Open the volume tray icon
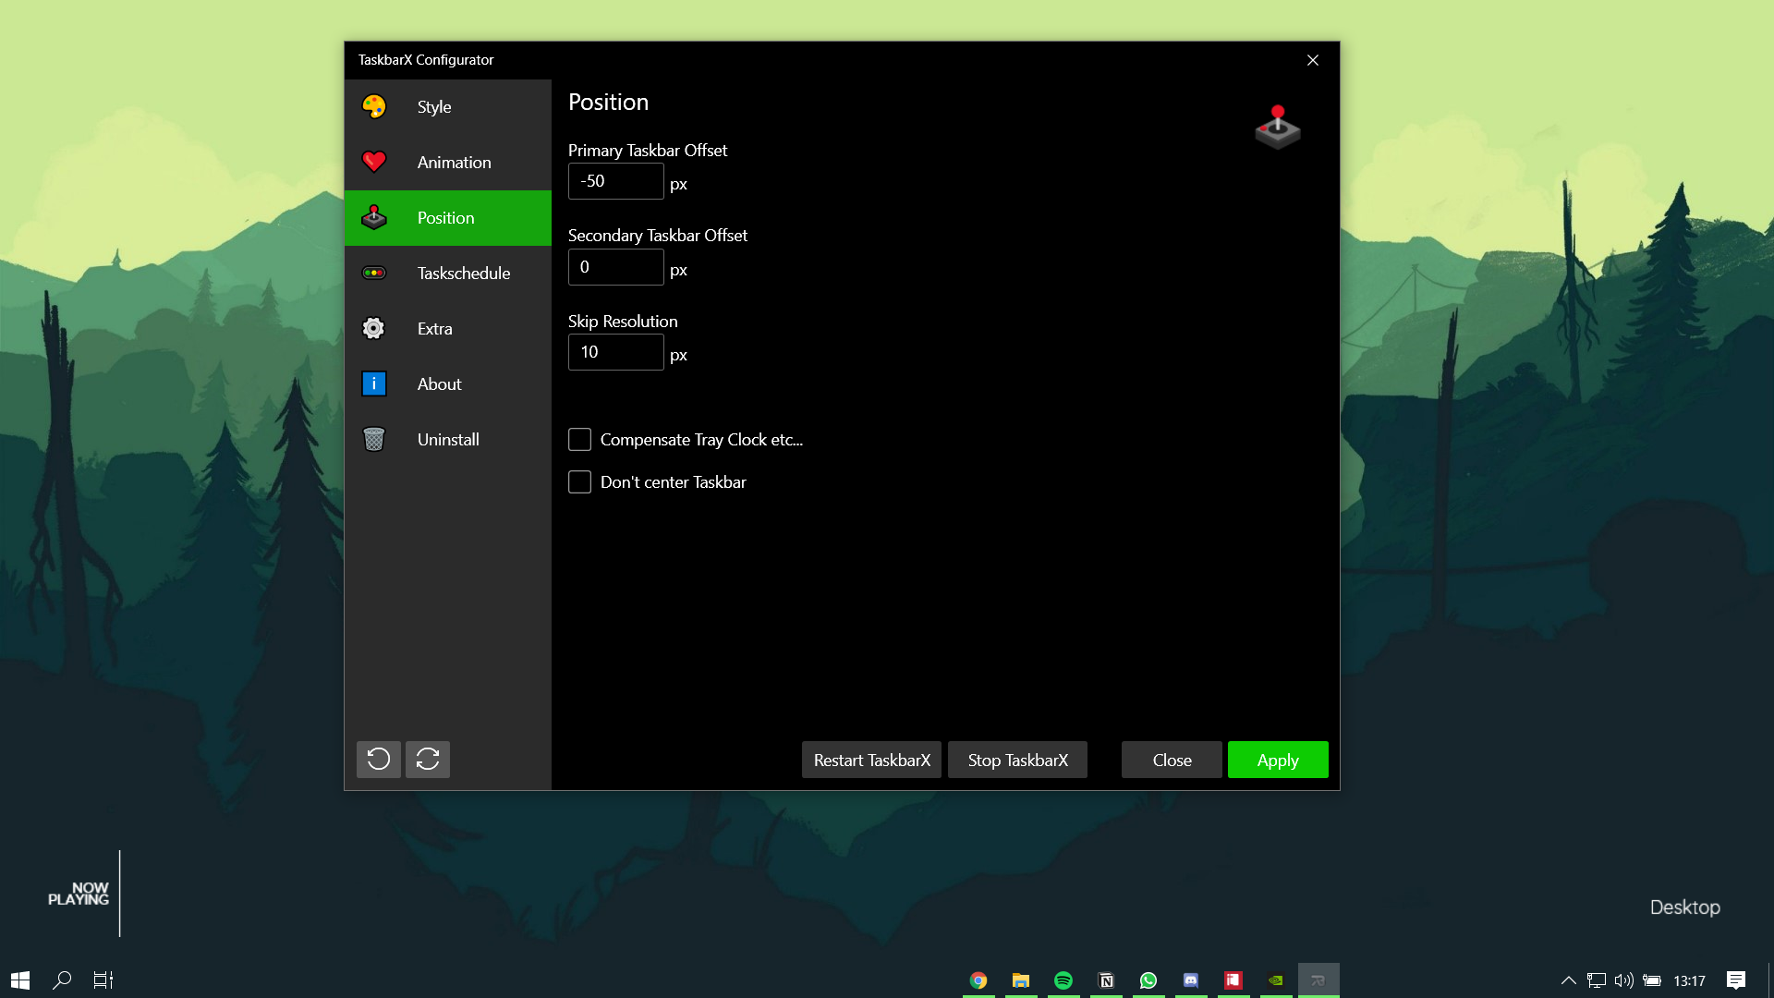 [x=1624, y=980]
